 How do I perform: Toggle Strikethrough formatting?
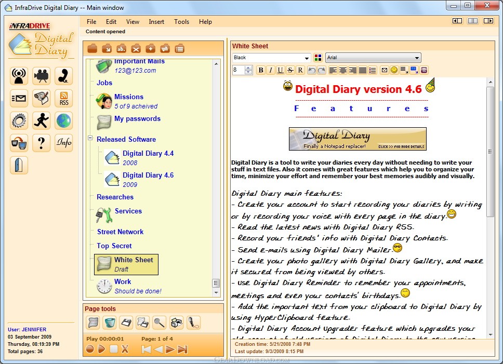pyautogui.click(x=290, y=70)
